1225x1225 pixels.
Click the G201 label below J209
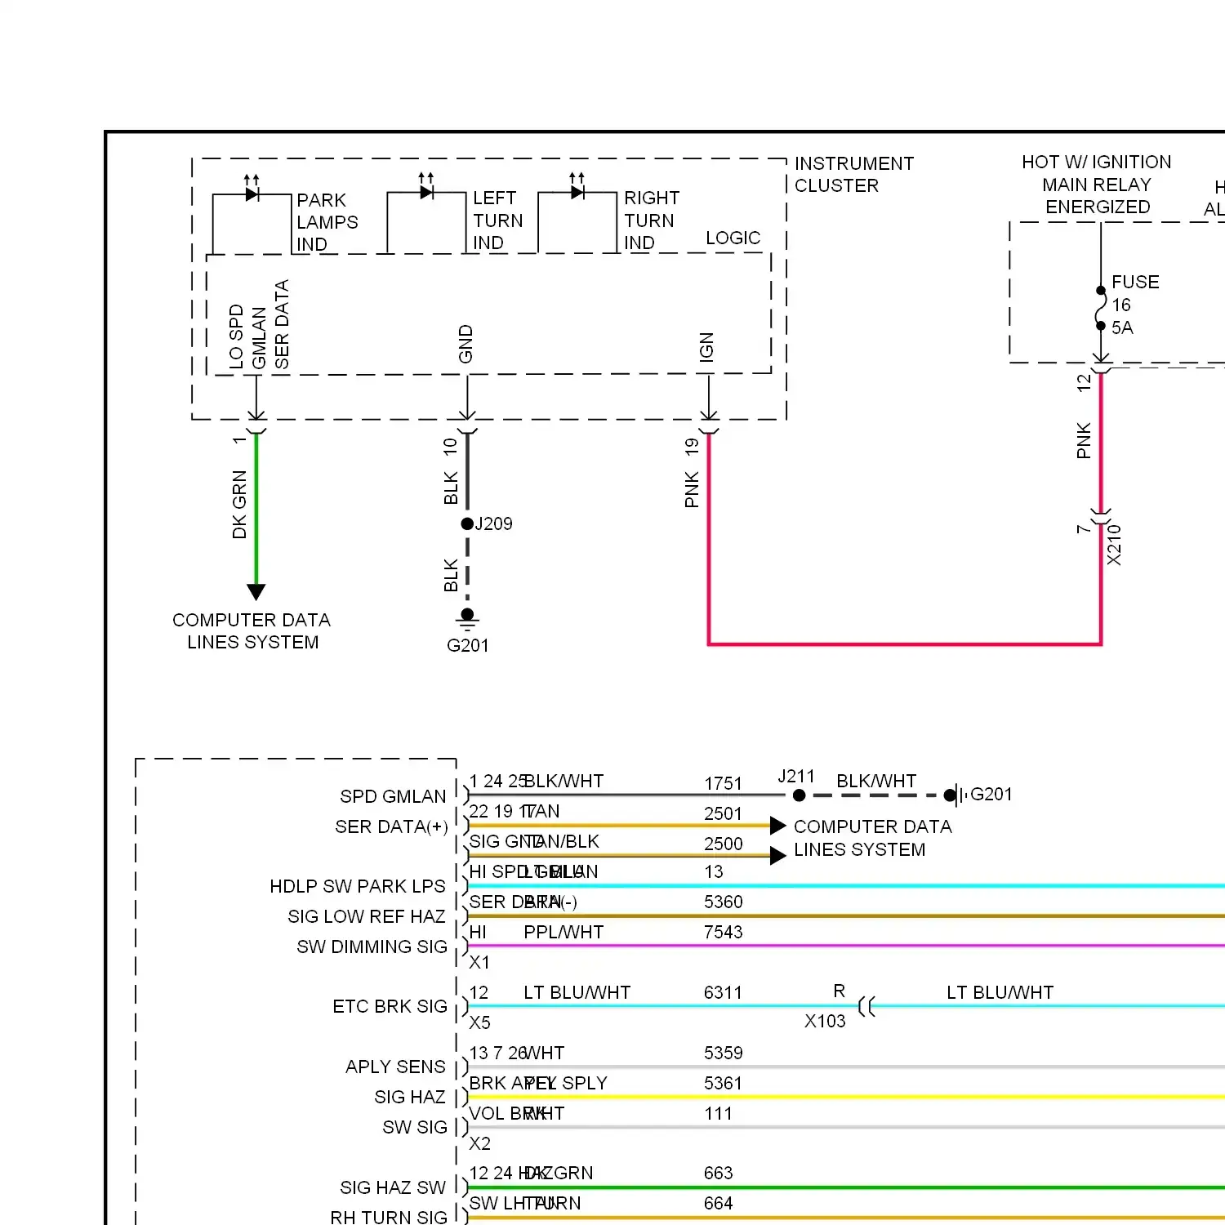pyautogui.click(x=468, y=645)
